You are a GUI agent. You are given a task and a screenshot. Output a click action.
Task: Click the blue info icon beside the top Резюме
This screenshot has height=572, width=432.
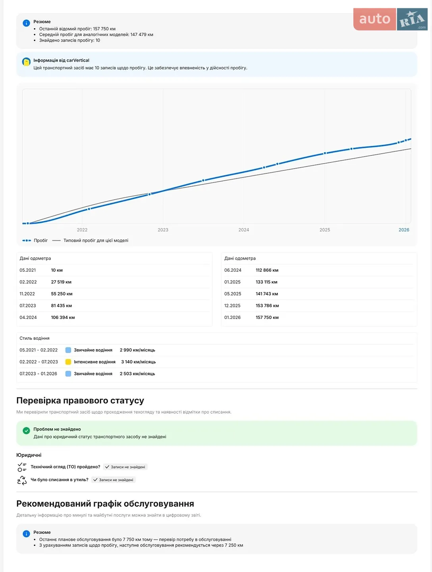[x=26, y=23]
